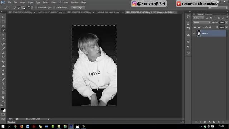Toggle lock position
The image size is (229, 129).
click(x=206, y=27)
